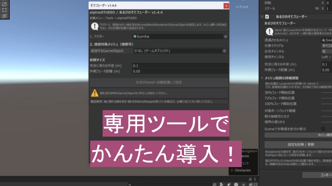
Task: Click the 透過させるメッシュ object field
Action: pos(327,40)
